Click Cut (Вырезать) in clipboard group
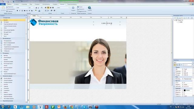 click(10, 7)
